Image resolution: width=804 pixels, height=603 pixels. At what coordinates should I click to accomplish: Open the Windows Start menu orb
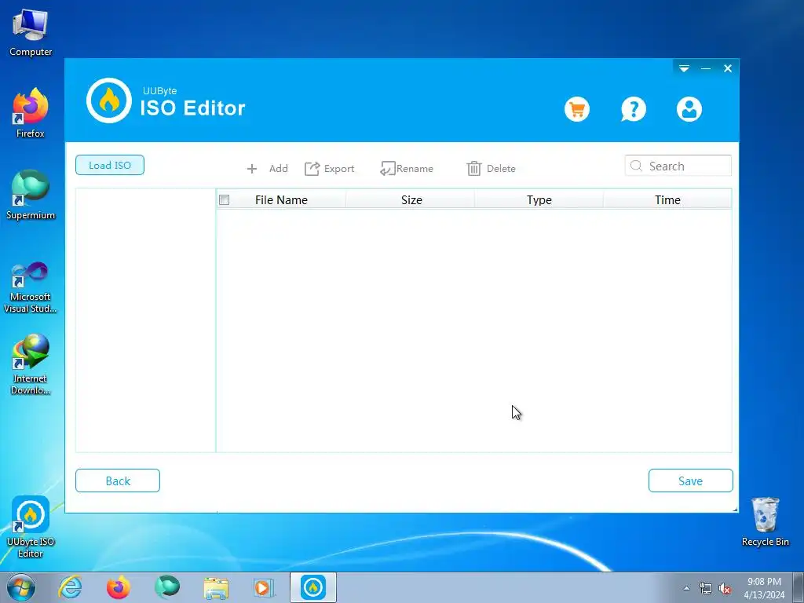click(x=21, y=587)
